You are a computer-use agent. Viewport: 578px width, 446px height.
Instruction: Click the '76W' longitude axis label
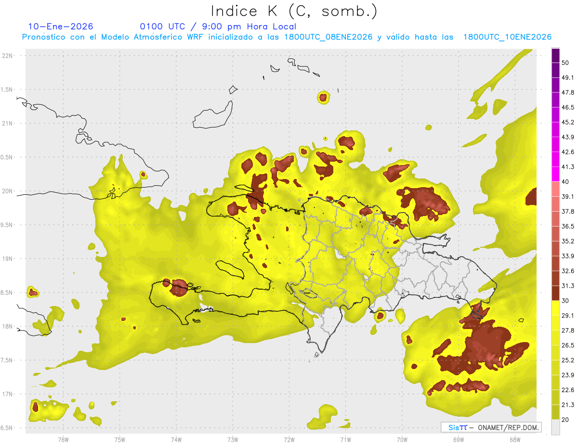[x=63, y=440]
